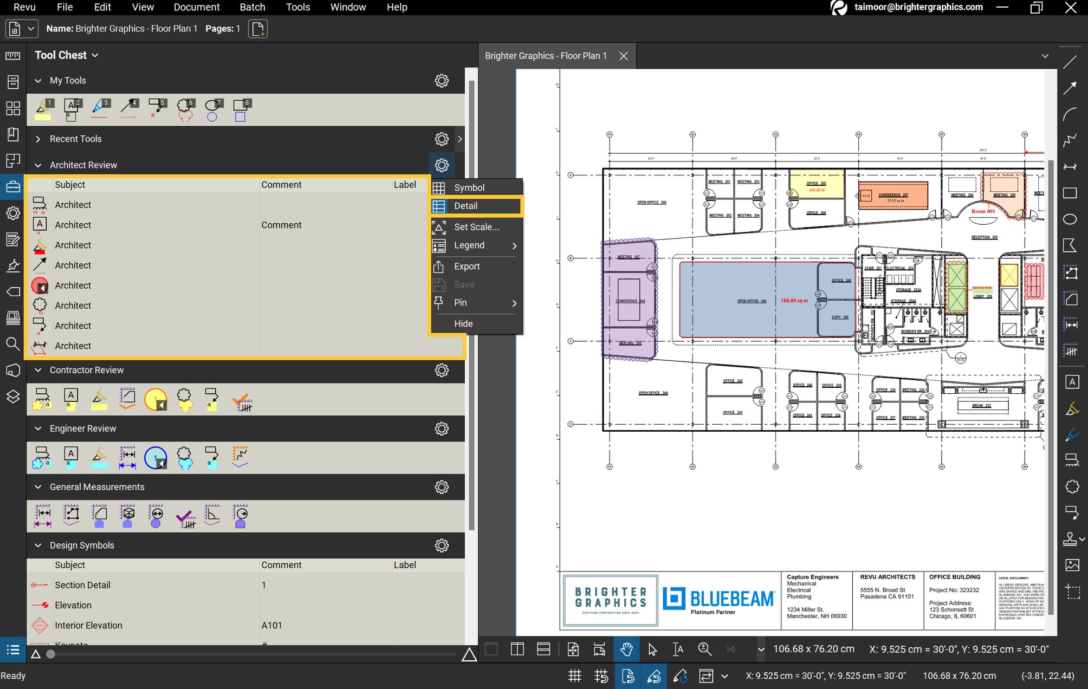This screenshot has height=689, width=1088.
Task: Expand the Recent Tools section
Action: click(x=38, y=139)
